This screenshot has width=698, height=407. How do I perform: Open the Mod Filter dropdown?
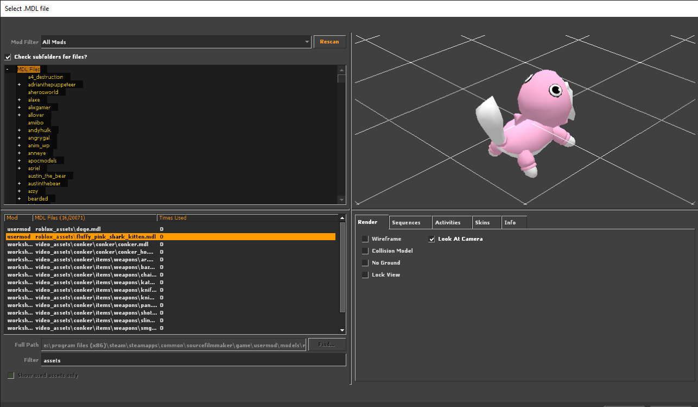176,42
